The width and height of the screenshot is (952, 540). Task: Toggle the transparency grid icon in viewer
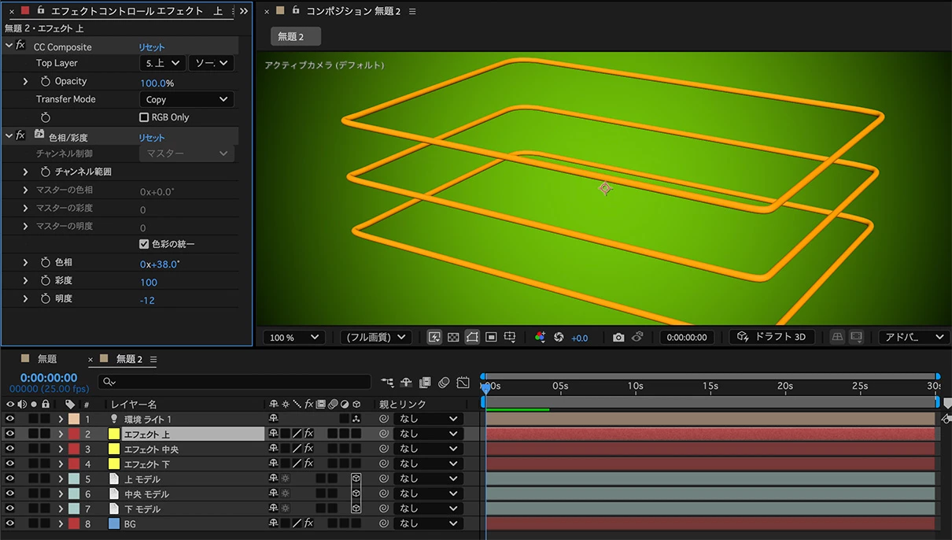pyautogui.click(x=453, y=337)
